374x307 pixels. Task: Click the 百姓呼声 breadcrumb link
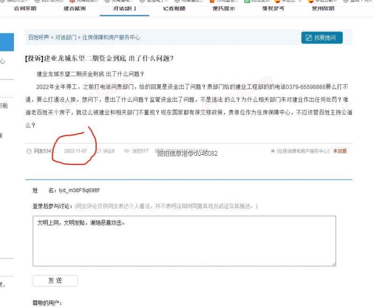click(x=39, y=37)
